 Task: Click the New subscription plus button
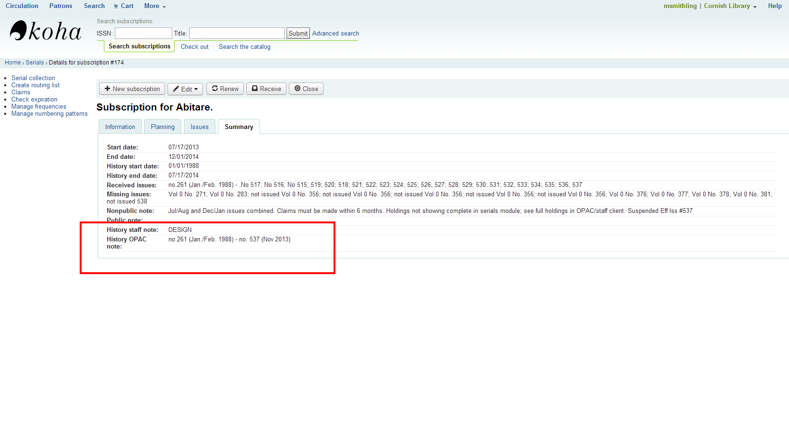132,89
